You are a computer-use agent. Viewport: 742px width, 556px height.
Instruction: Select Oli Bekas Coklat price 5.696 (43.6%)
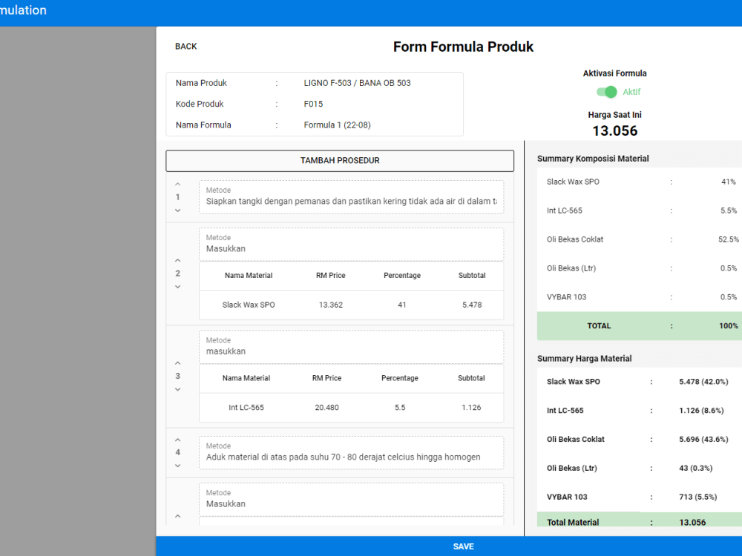pyautogui.click(x=703, y=439)
